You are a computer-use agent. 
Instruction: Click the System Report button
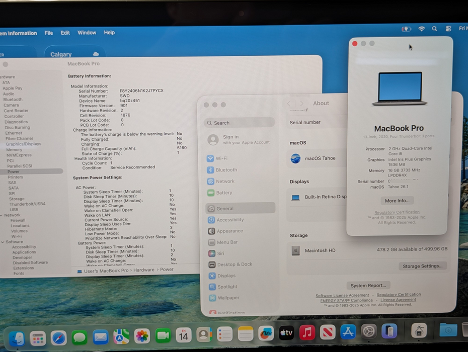[368, 286]
